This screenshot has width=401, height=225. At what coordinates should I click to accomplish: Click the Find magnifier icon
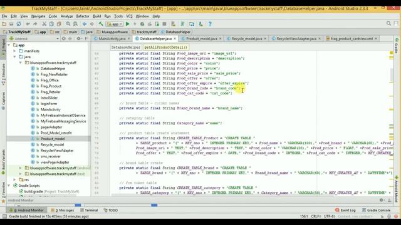pos(68,24)
